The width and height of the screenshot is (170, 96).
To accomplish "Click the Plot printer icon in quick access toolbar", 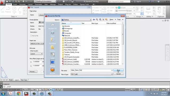I will (23, 1).
